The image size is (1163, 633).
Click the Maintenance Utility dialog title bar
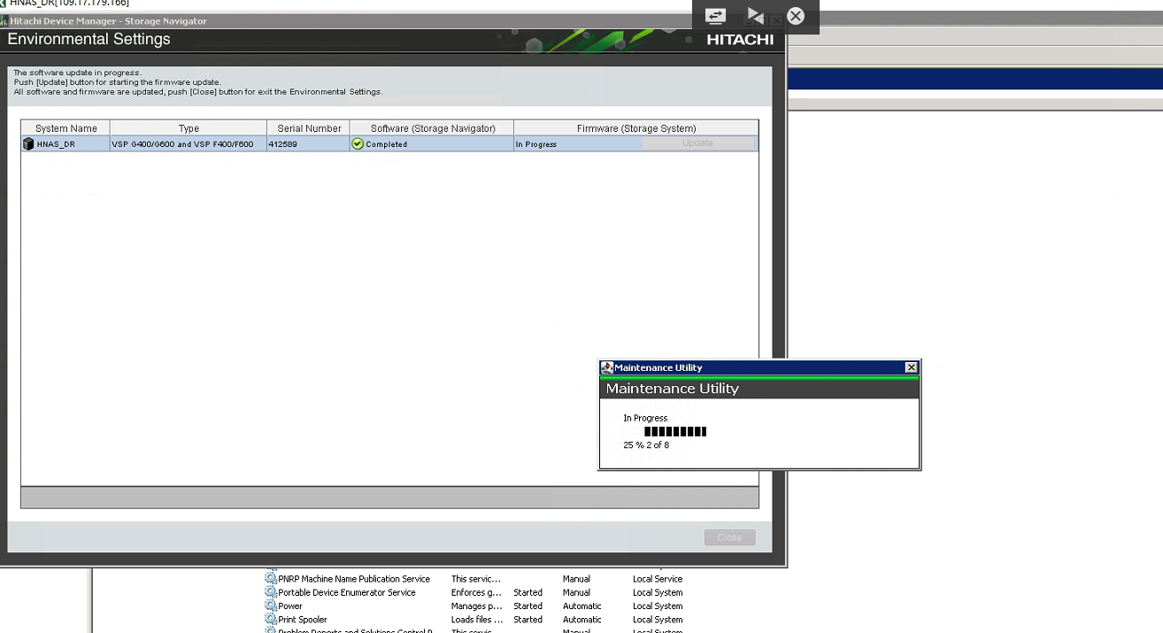[759, 367]
